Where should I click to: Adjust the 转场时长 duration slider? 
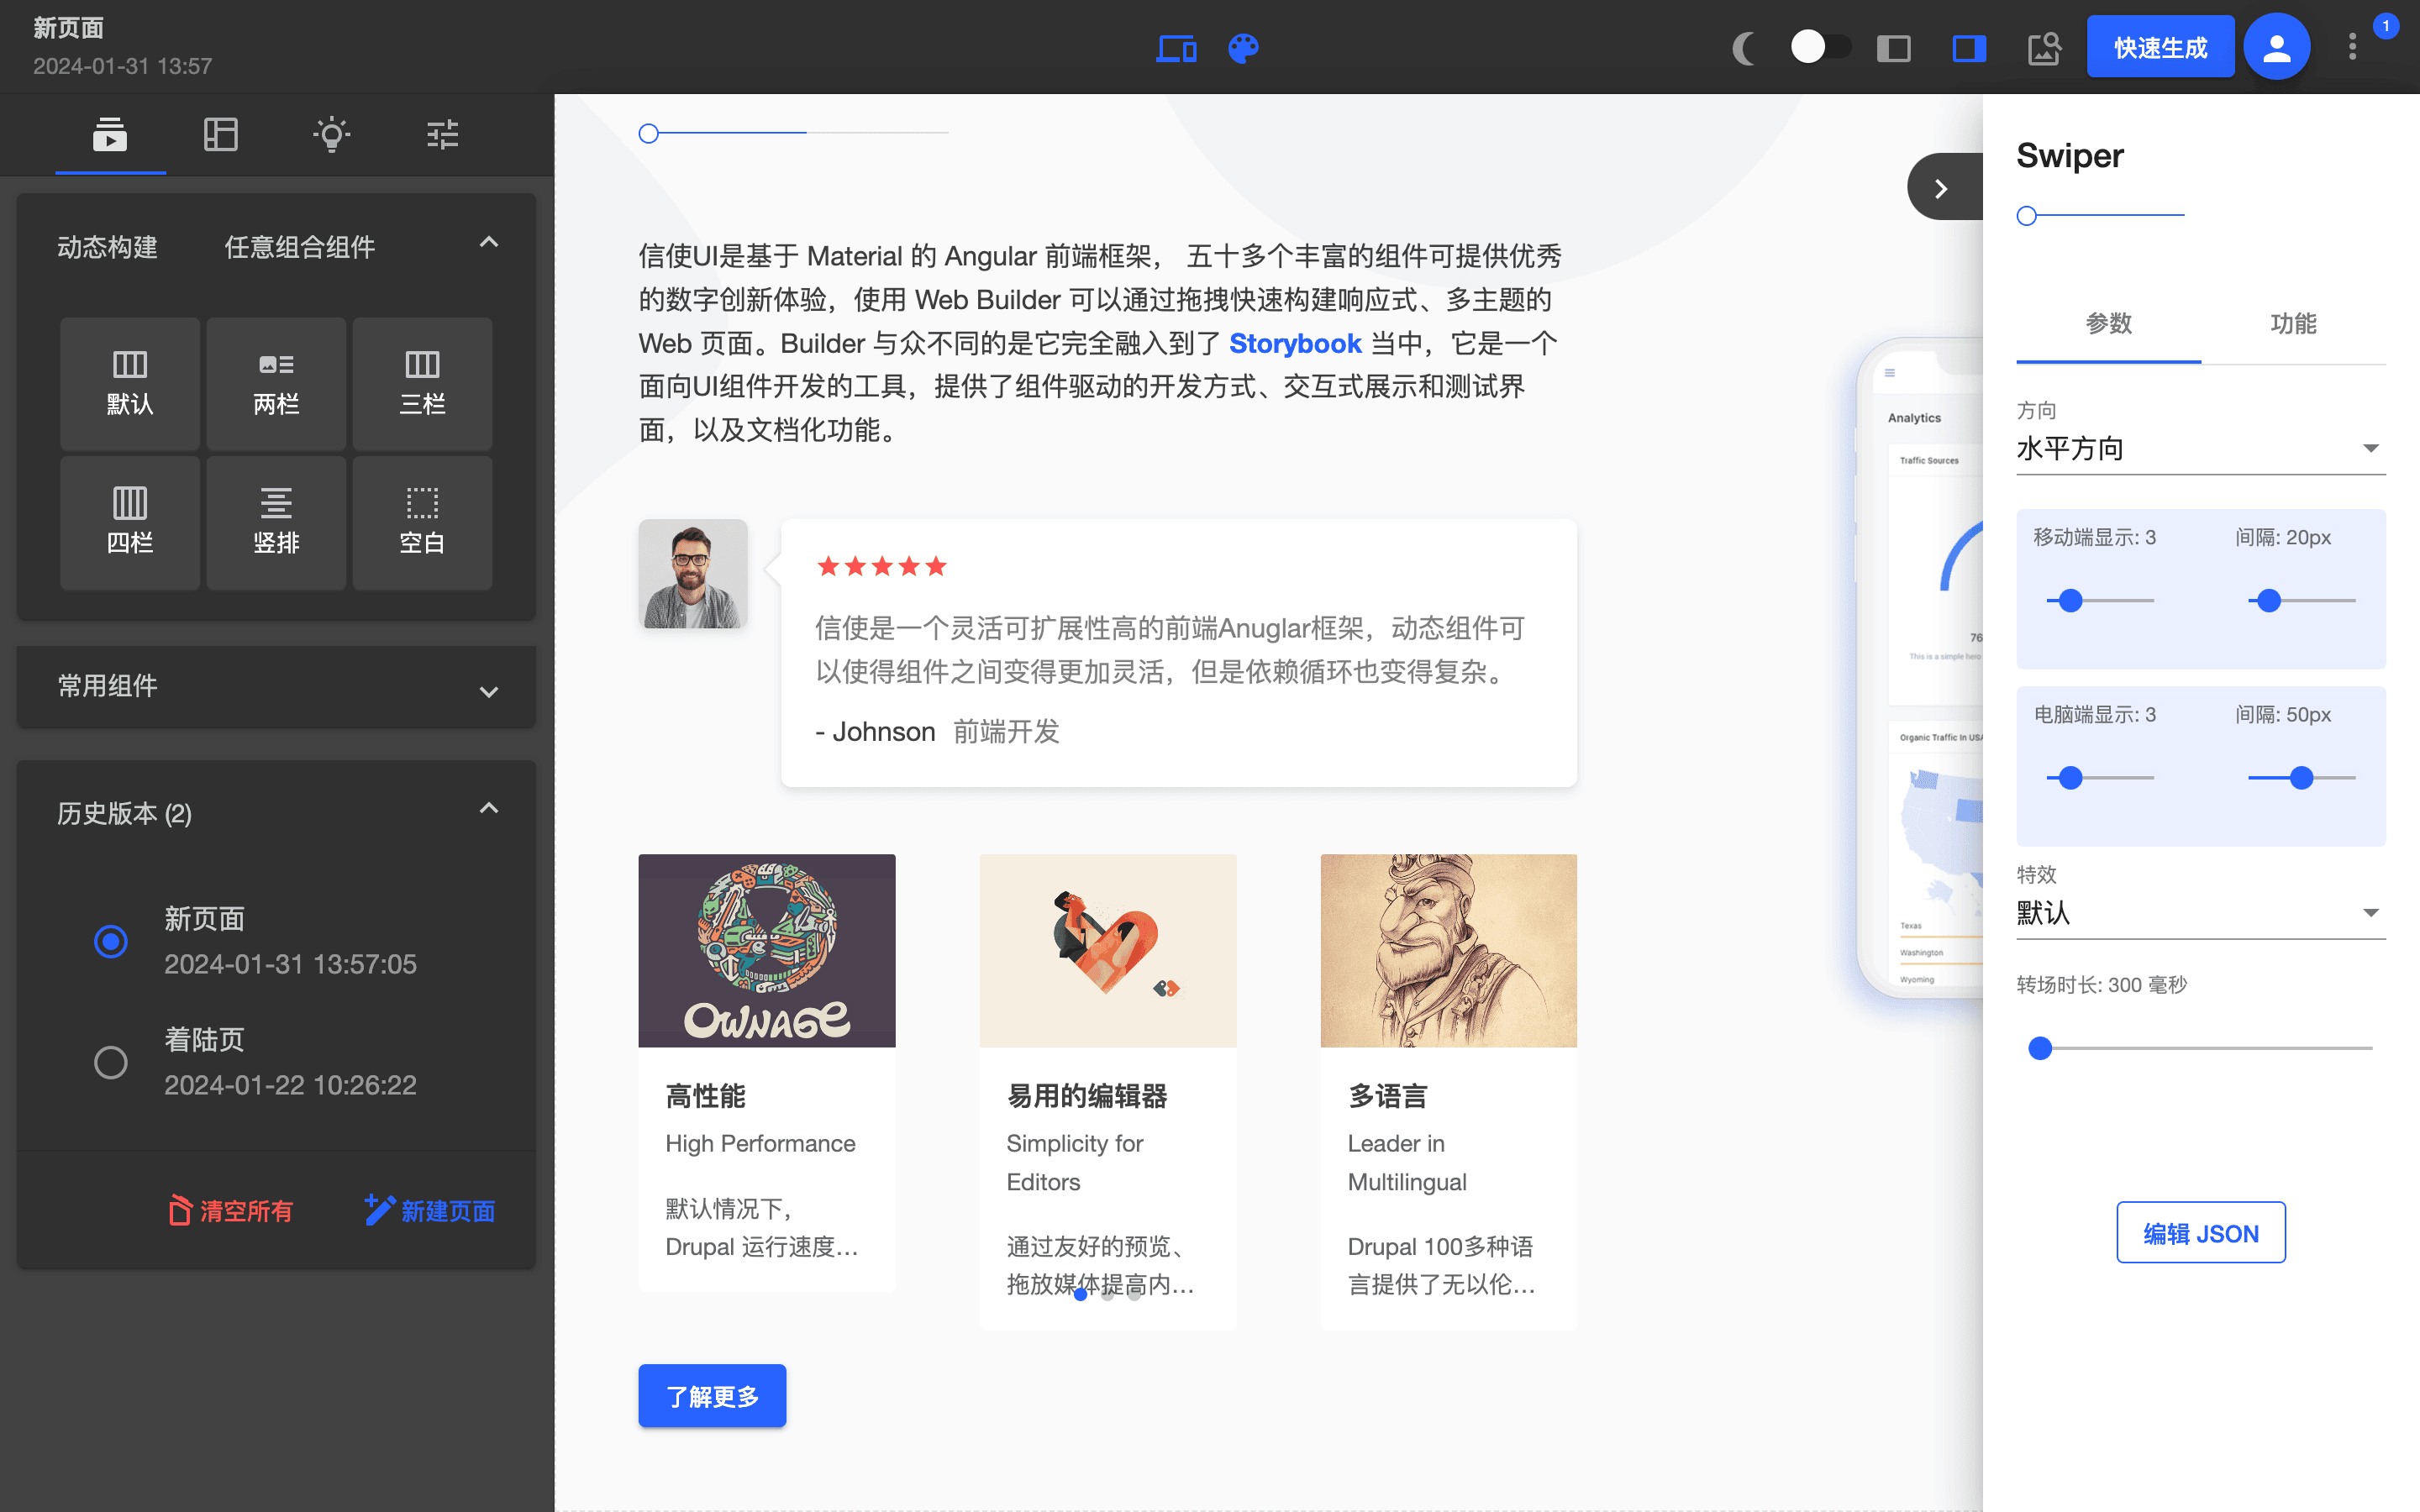click(2040, 1048)
